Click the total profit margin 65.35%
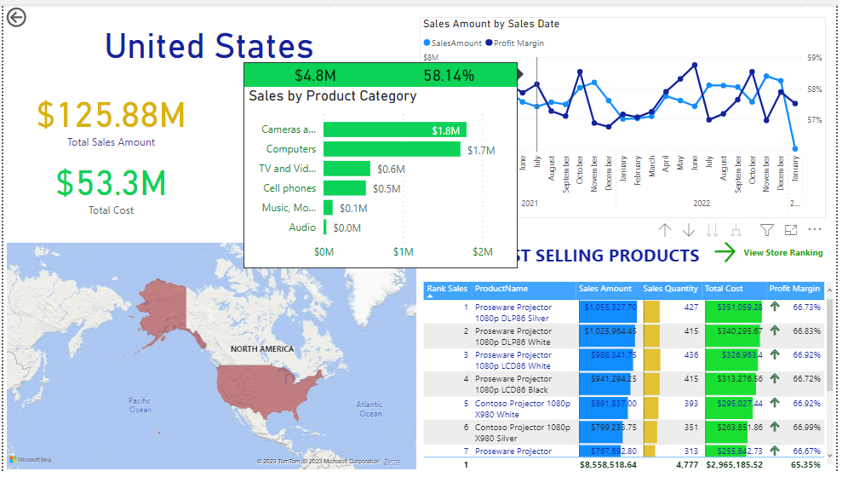This screenshot has height=477, width=848. [x=805, y=464]
